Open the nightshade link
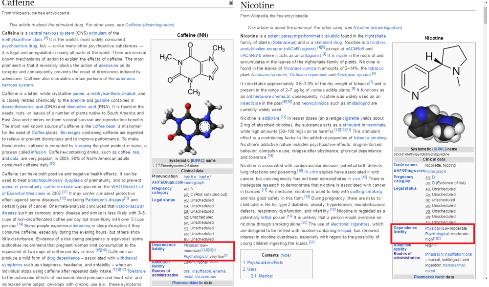This screenshot has width=489, height=287. [x=376, y=36]
